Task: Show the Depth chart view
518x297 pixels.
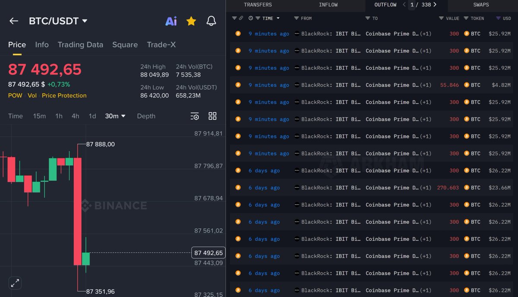Action: (x=146, y=116)
